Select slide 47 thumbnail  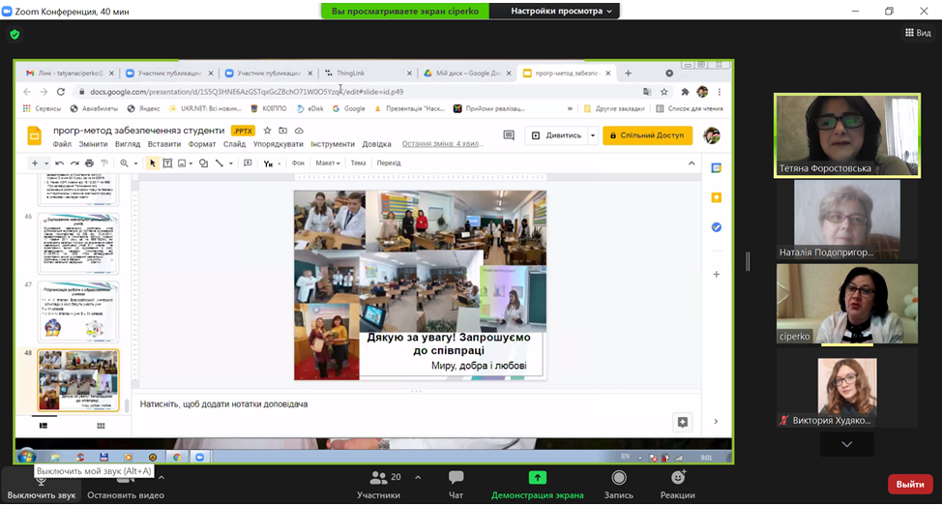point(77,312)
